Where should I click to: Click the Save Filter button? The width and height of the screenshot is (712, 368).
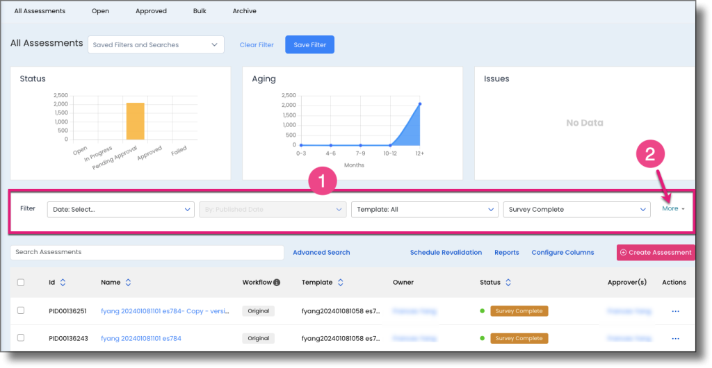309,45
